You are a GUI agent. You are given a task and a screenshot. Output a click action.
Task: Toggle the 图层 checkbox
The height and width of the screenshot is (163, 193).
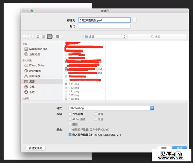point(70,124)
